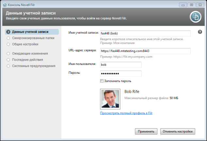Select the Синхронизированные папки radio bullet

(8, 38)
